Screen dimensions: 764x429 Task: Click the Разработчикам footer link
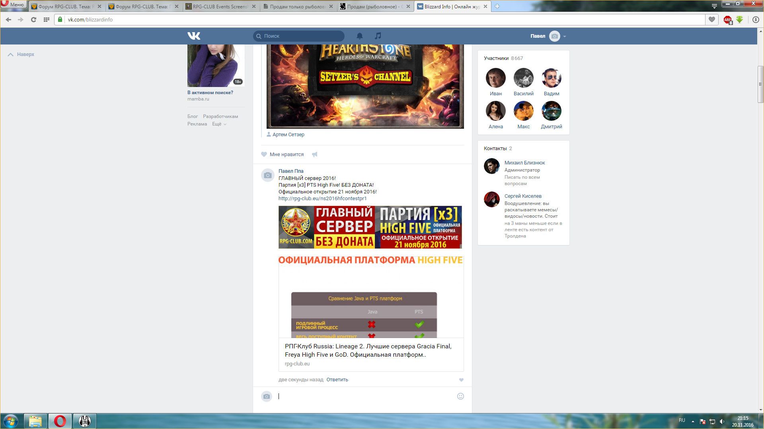click(220, 116)
